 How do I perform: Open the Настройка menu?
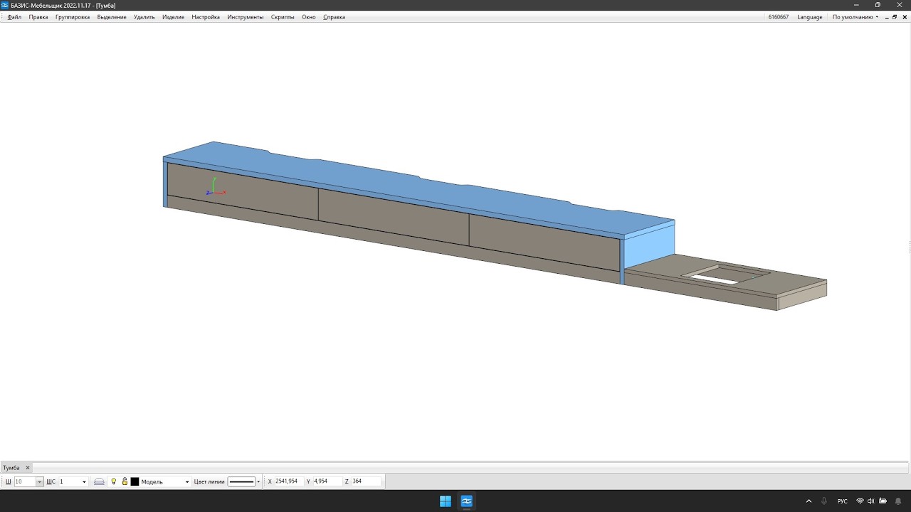tap(206, 17)
